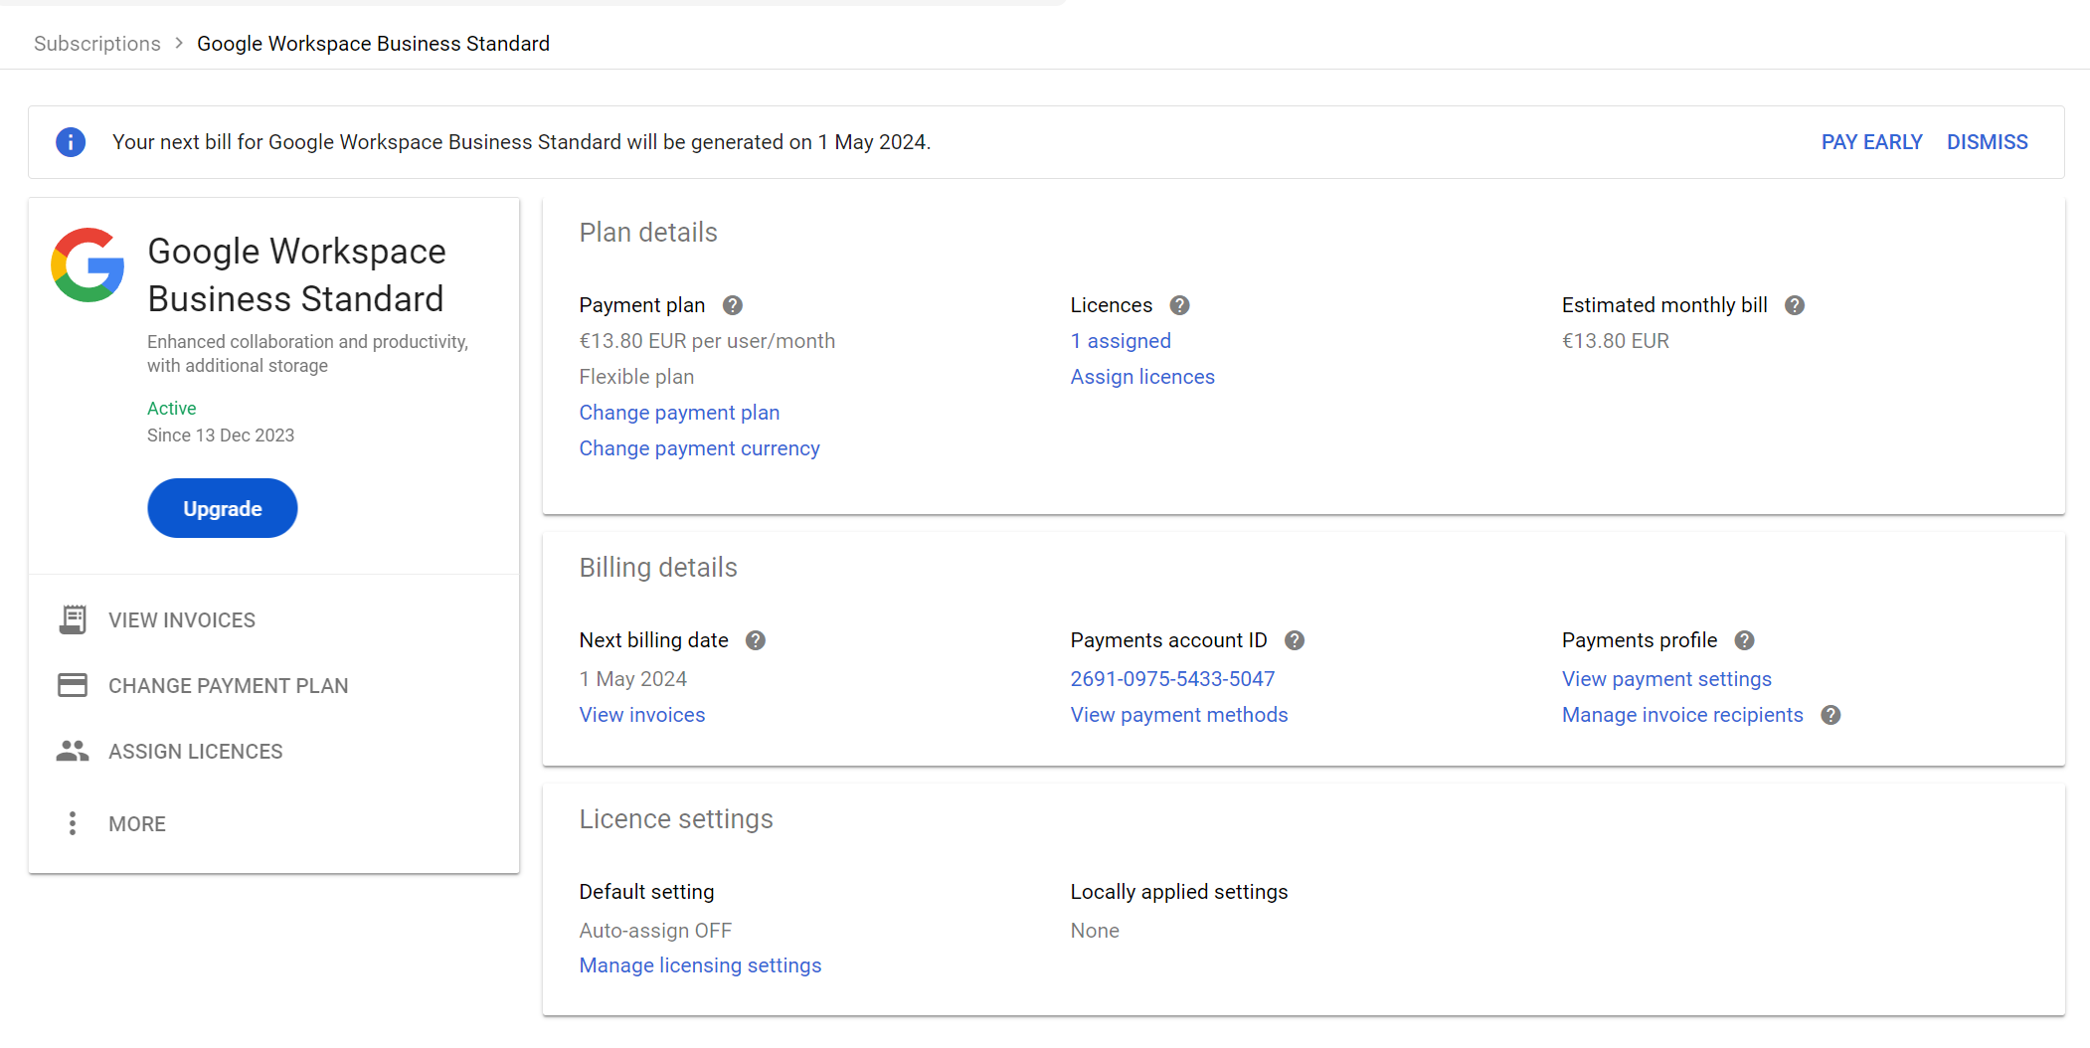This screenshot has width=2090, height=1048.
Task: Dismiss the billing notification banner
Action: tap(1987, 142)
